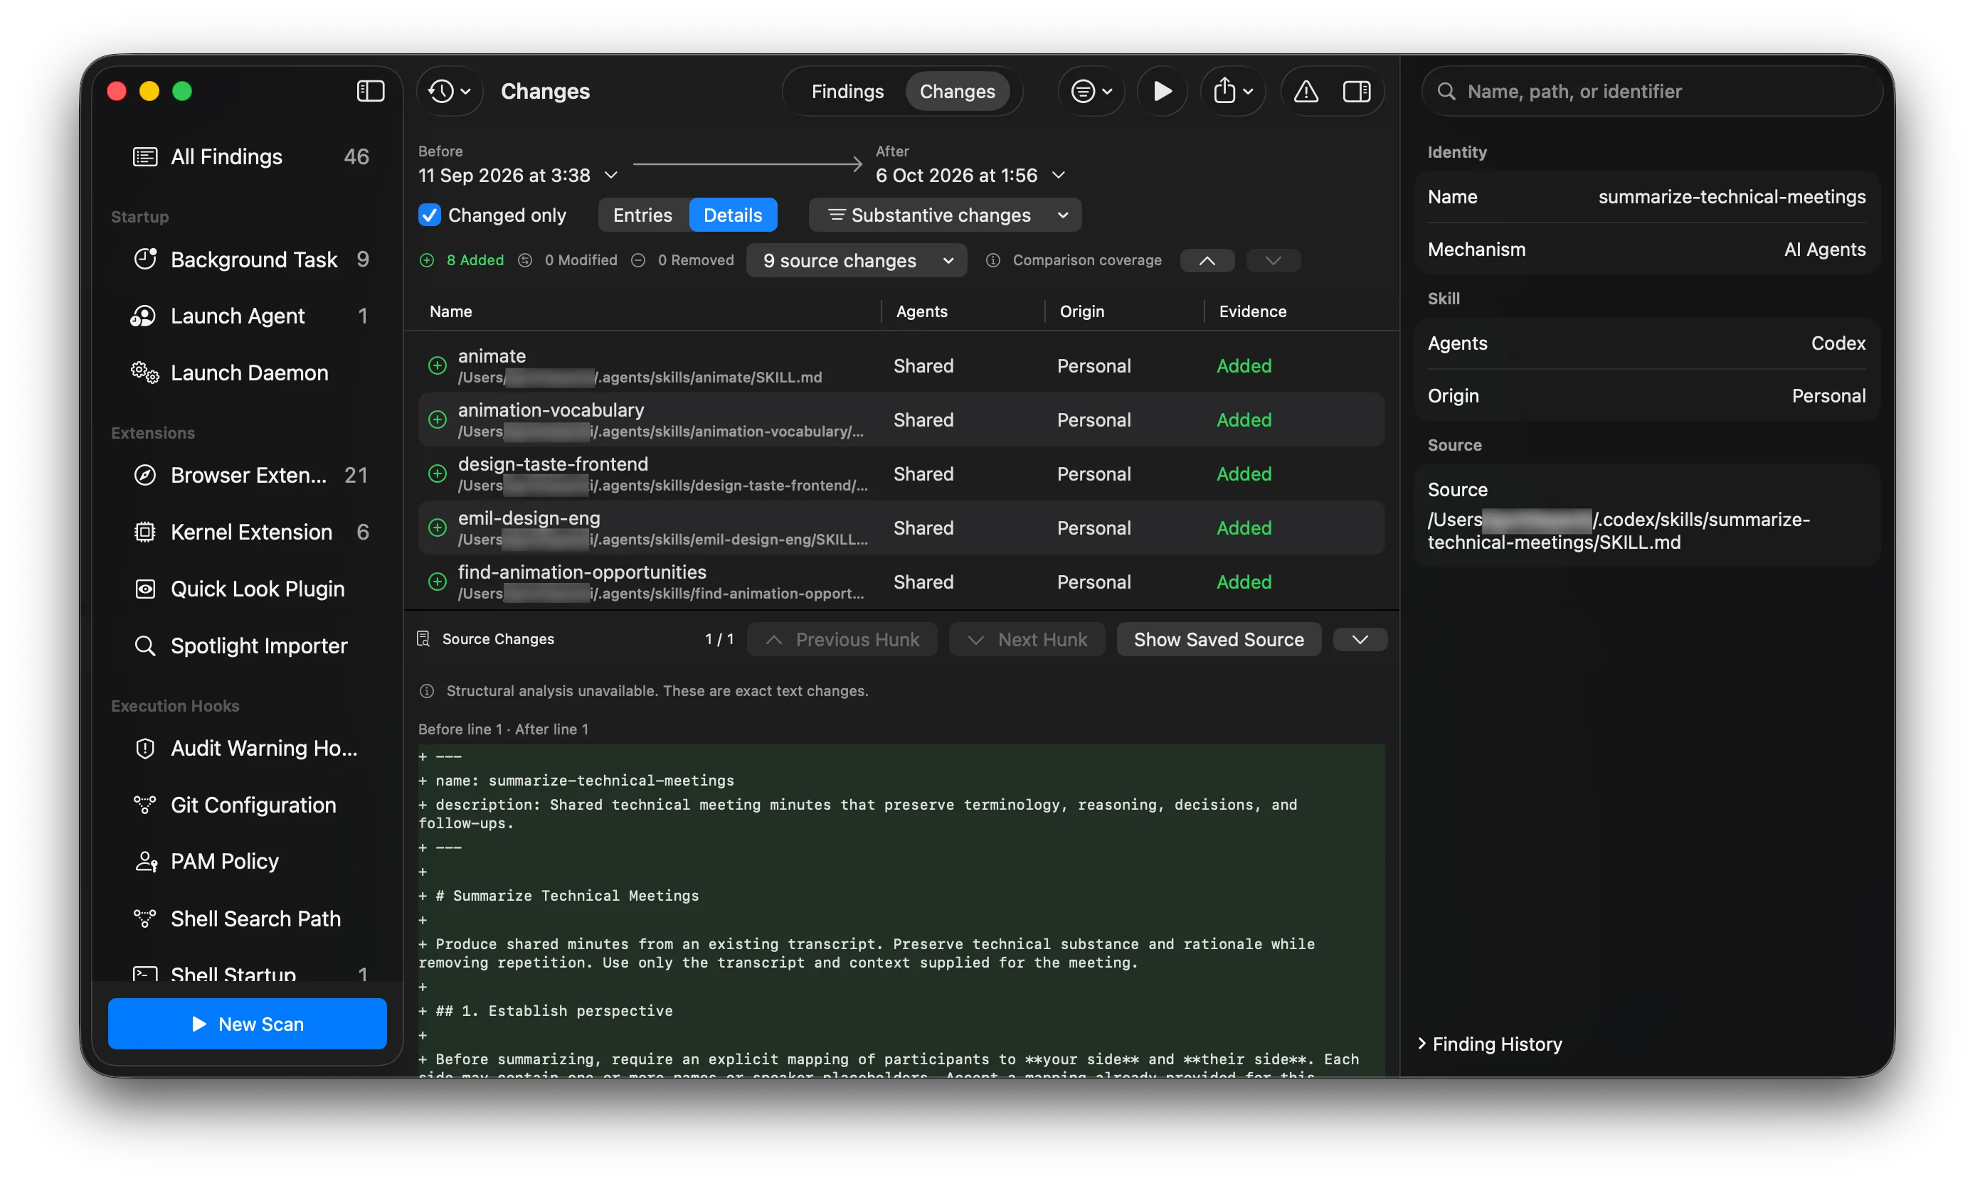Go to Previous Hunk
The width and height of the screenshot is (1975, 1183).
point(842,639)
